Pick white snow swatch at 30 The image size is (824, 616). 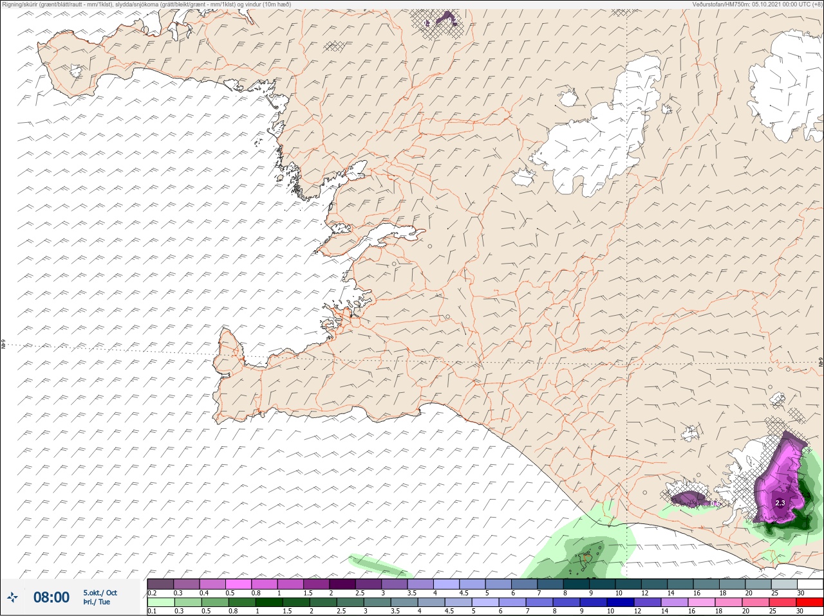point(810,584)
